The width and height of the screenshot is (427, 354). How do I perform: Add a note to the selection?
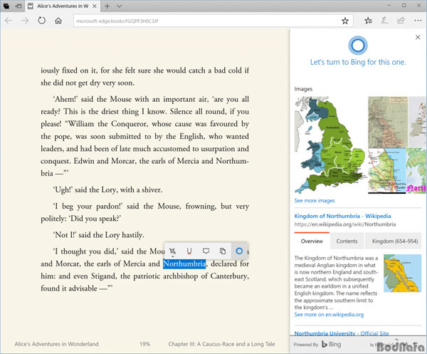(206, 251)
